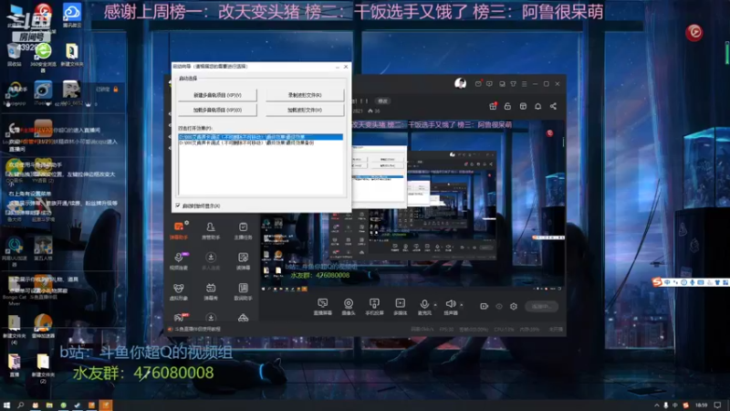
Task: Expand the microphone options arrow
Action: (x=435, y=305)
